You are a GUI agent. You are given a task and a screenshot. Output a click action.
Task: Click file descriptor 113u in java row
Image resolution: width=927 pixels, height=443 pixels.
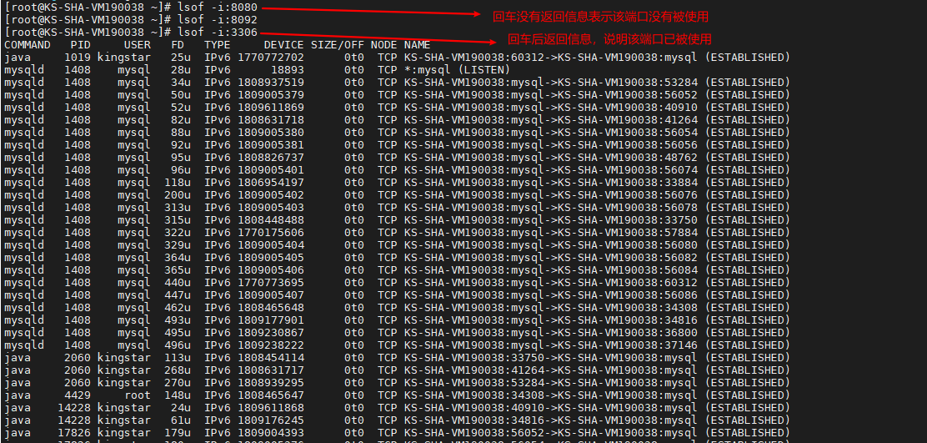pos(178,358)
